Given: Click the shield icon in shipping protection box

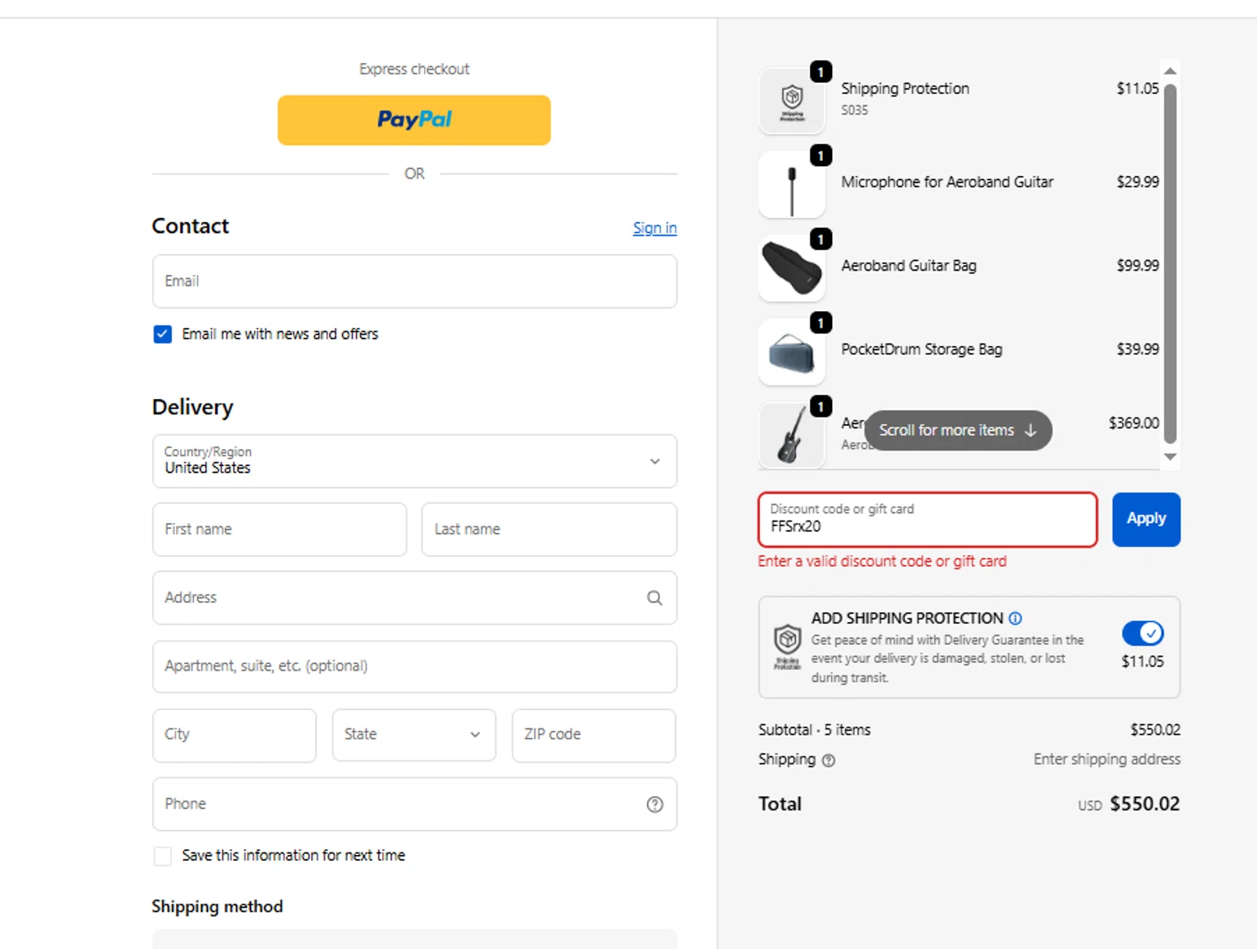Looking at the screenshot, I should pos(787,640).
